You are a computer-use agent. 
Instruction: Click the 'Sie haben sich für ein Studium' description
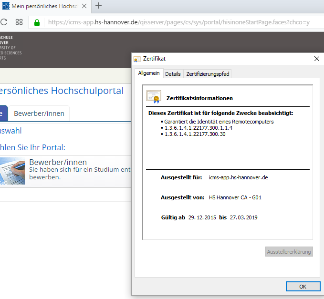click(80, 173)
